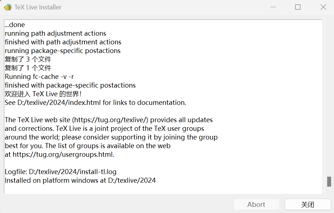This screenshot has height=213, width=334.
Task: Click the greyed-out Abort button
Action: (x=256, y=204)
